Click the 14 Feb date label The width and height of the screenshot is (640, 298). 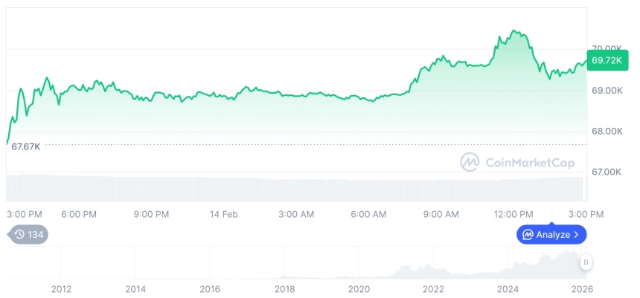223,214
